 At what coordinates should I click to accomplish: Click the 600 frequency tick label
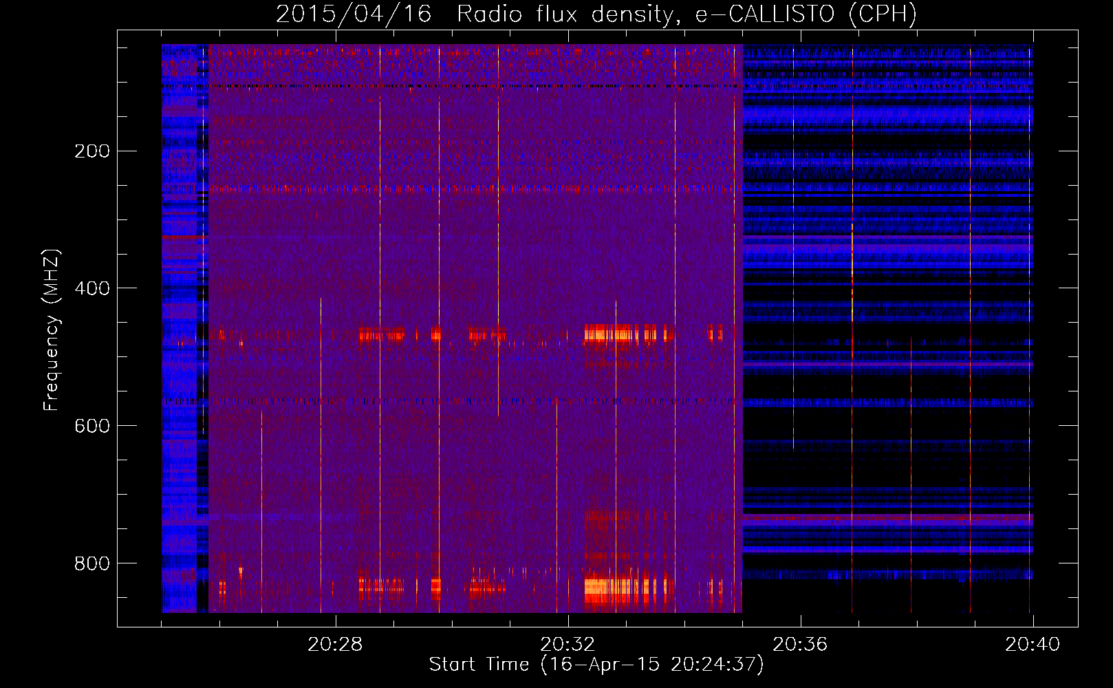tap(92, 426)
